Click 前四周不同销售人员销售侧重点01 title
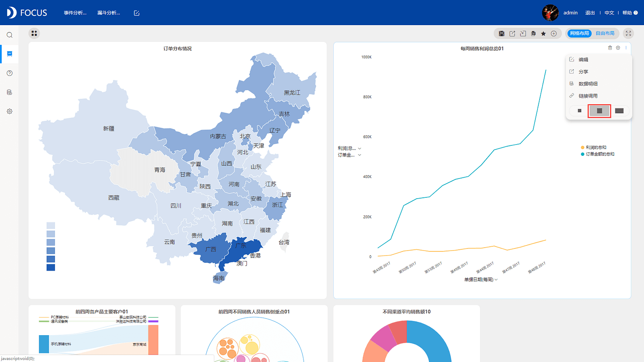 (254, 312)
